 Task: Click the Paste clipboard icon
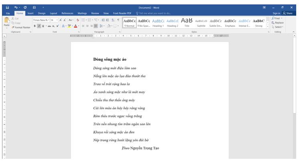(7, 20)
